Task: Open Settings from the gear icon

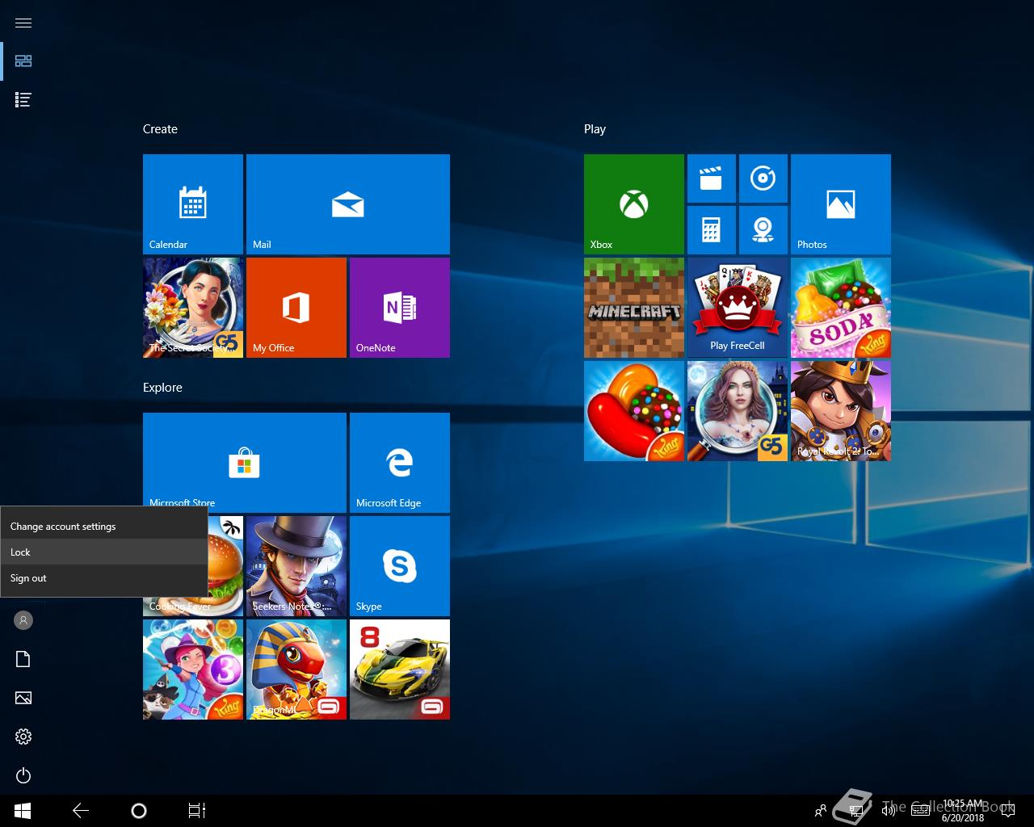Action: [x=23, y=737]
